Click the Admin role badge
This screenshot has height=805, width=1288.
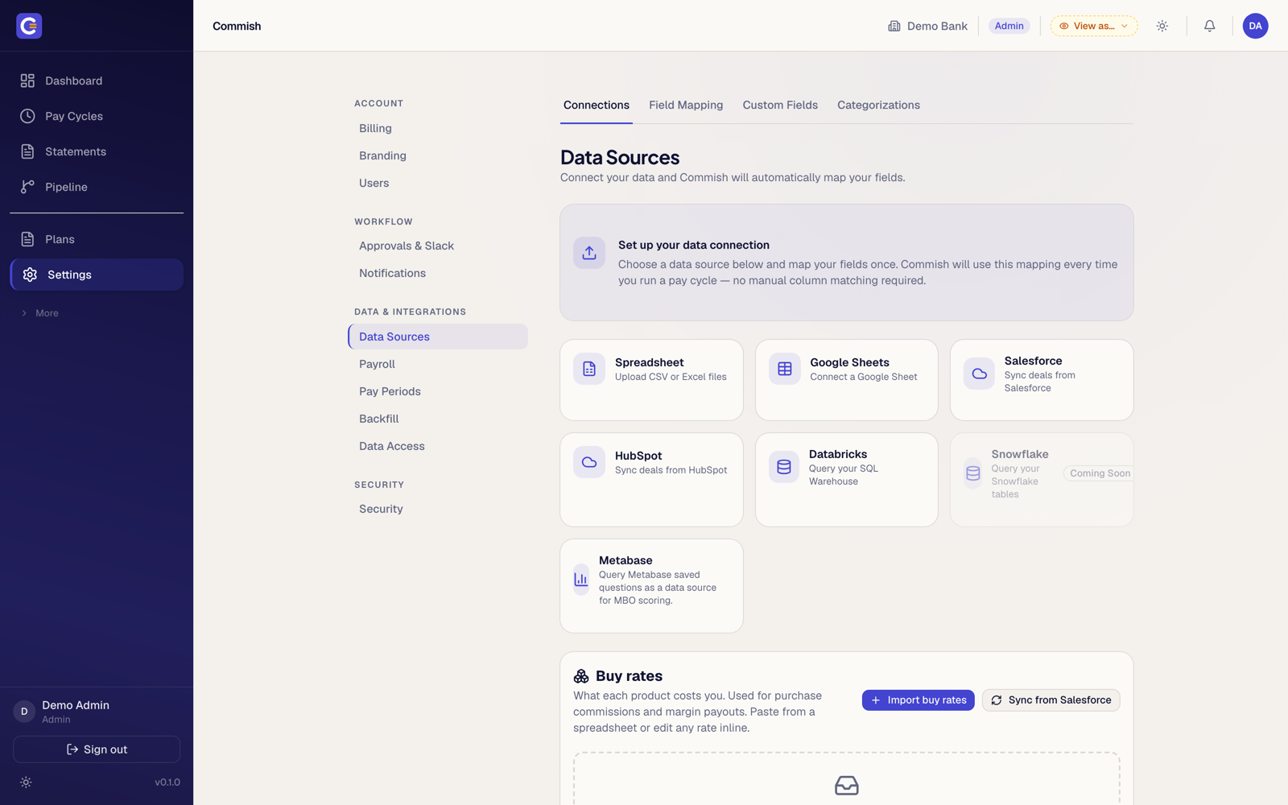(1009, 26)
